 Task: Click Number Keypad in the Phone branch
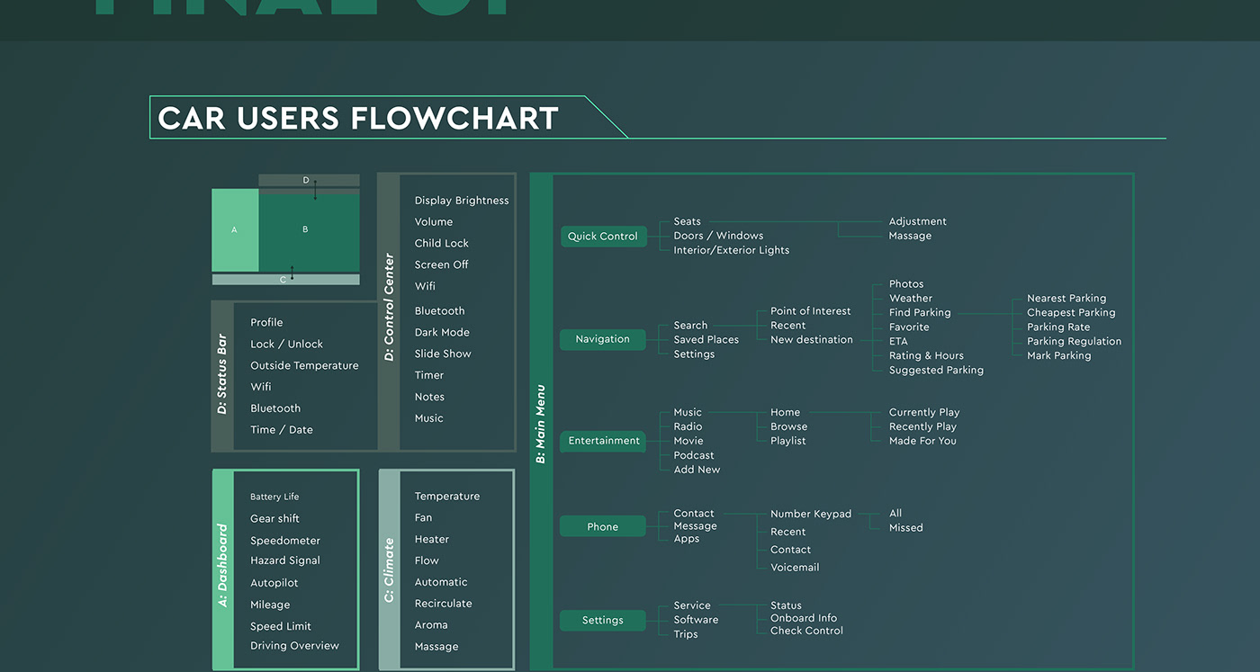click(x=811, y=514)
